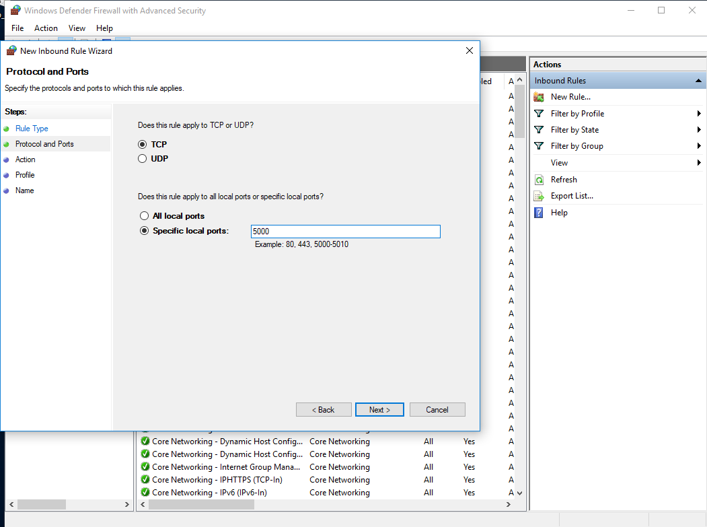Image resolution: width=707 pixels, height=527 pixels.
Task: Open the View menu in menu bar
Action: [x=77, y=28]
